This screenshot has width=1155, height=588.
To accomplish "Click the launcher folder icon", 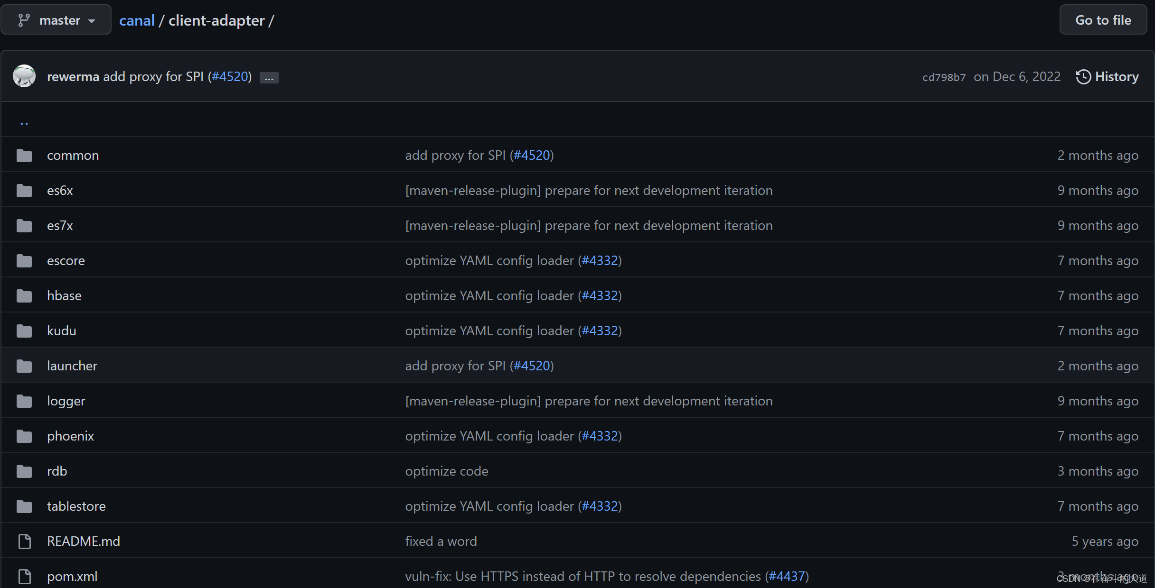I will point(24,366).
